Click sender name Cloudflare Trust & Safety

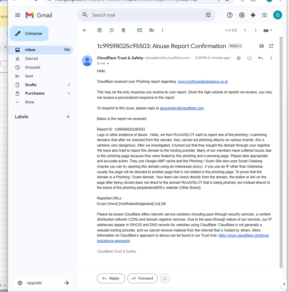[x=120, y=58]
